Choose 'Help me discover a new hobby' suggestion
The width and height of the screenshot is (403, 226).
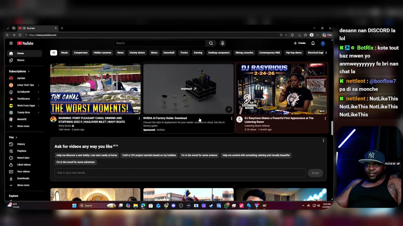click(x=87, y=155)
